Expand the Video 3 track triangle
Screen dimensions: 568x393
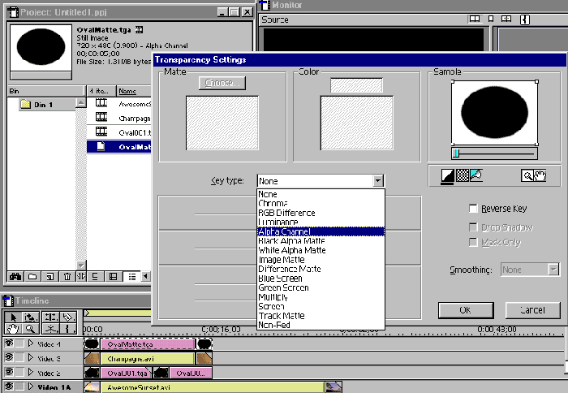pos(31,358)
